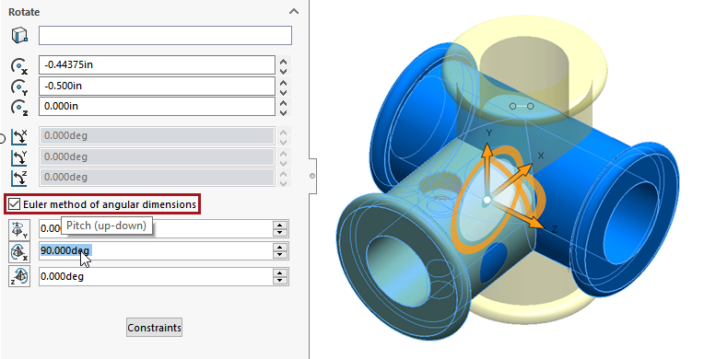Click the Roll Z-axis Euler icon
Viewport: 704px width, 359px height.
point(19,276)
